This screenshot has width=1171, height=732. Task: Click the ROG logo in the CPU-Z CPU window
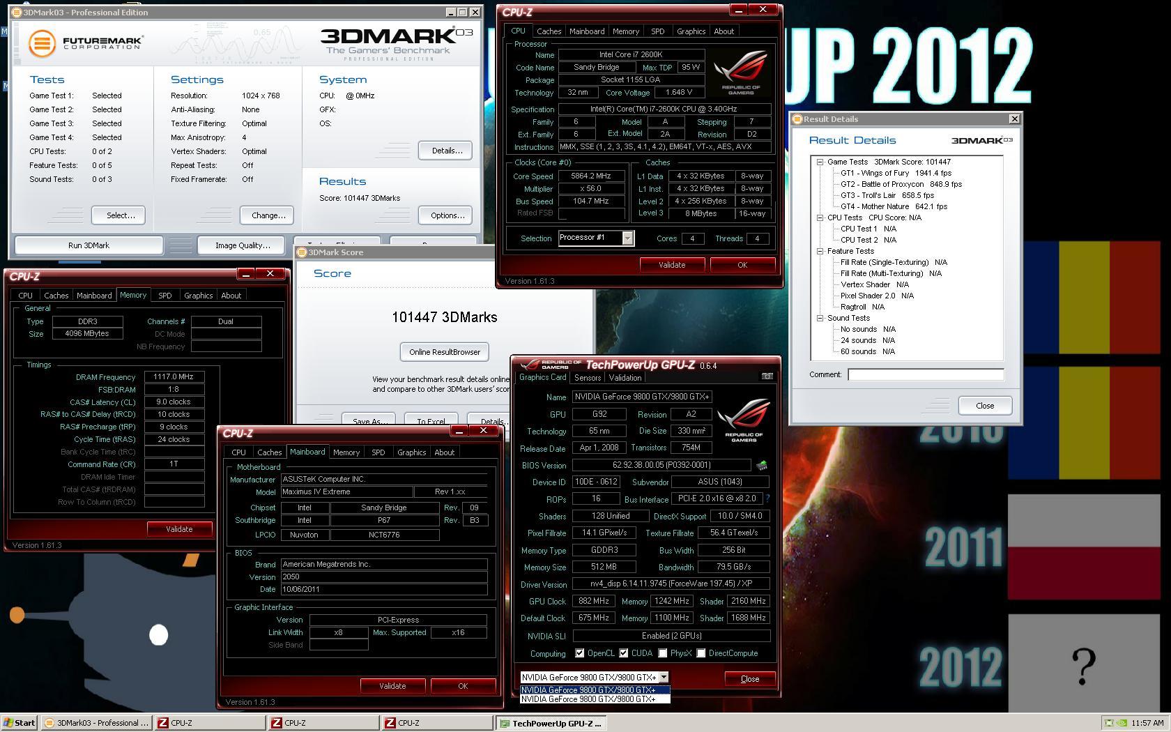click(741, 72)
